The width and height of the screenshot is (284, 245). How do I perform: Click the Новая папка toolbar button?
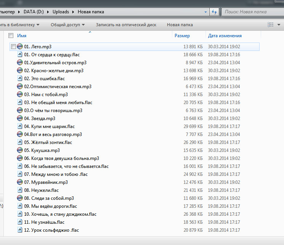click(x=180, y=25)
